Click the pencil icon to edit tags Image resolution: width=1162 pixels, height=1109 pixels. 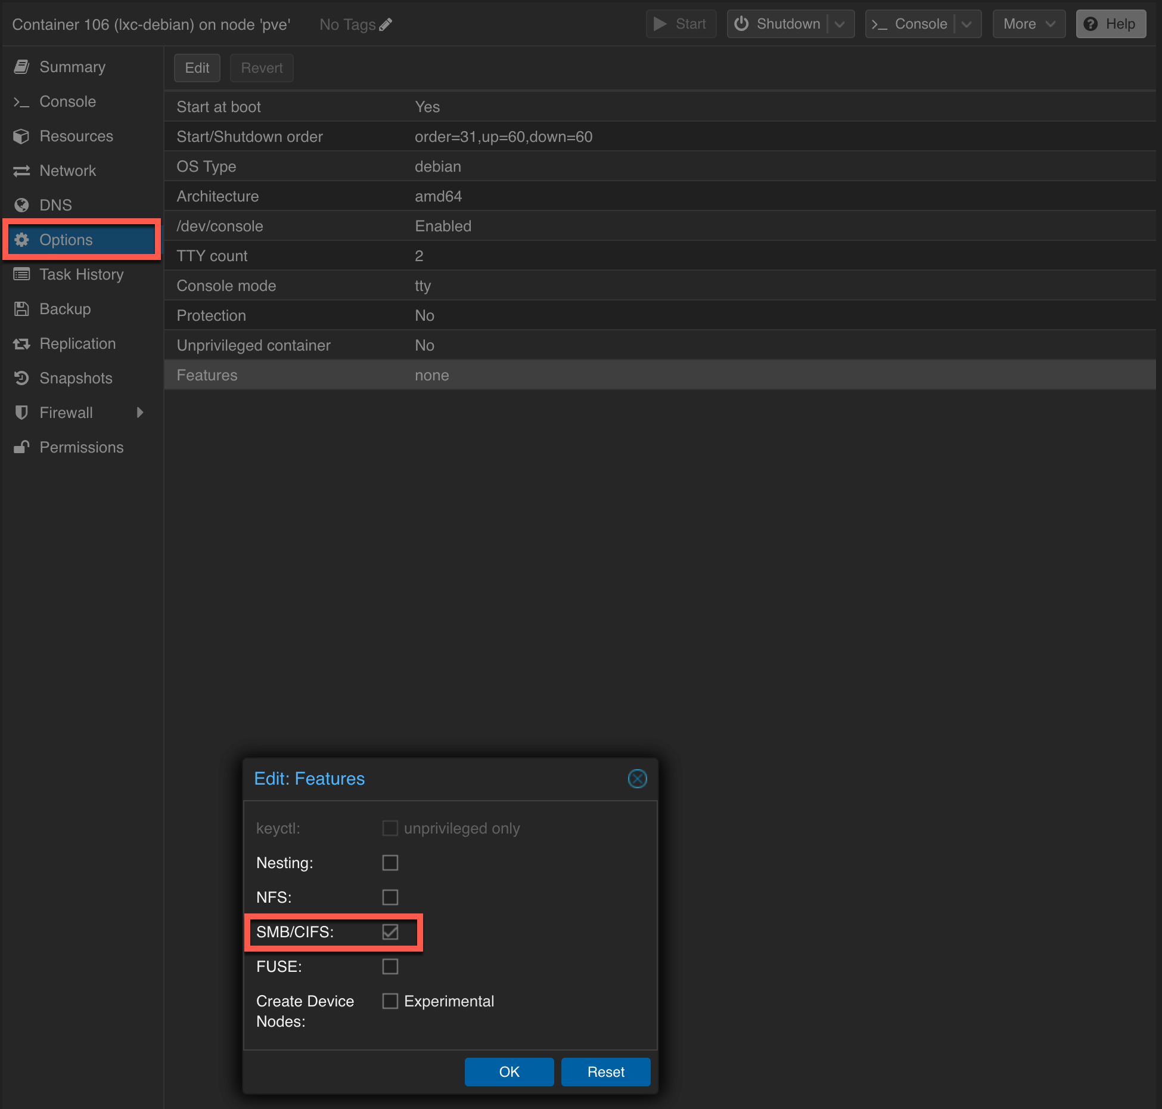point(386,24)
